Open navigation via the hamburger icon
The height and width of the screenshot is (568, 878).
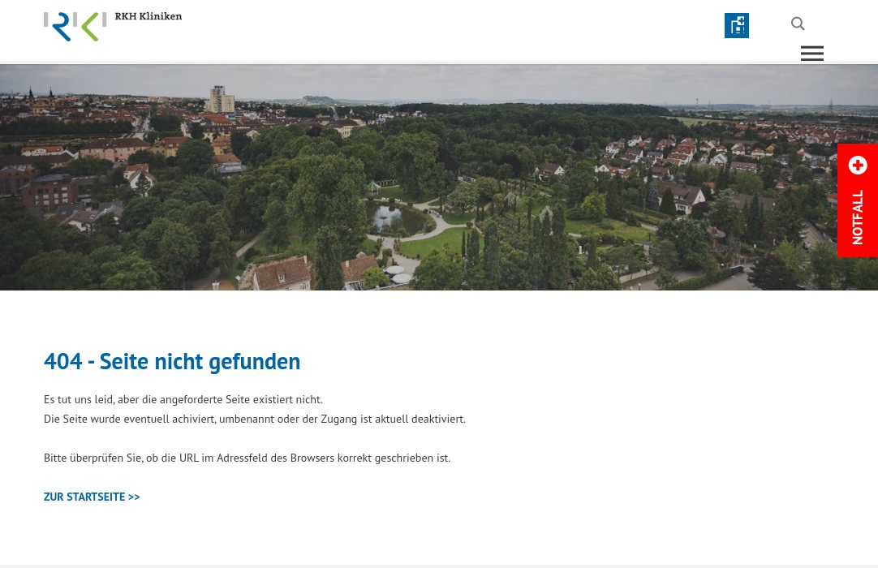point(812,54)
